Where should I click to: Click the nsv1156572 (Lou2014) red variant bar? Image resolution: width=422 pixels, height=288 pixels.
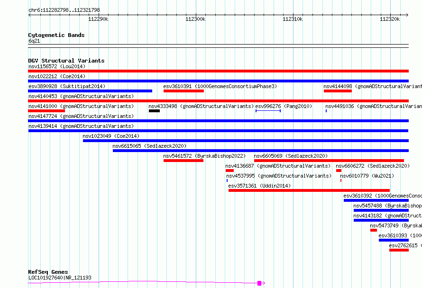tap(218, 71)
